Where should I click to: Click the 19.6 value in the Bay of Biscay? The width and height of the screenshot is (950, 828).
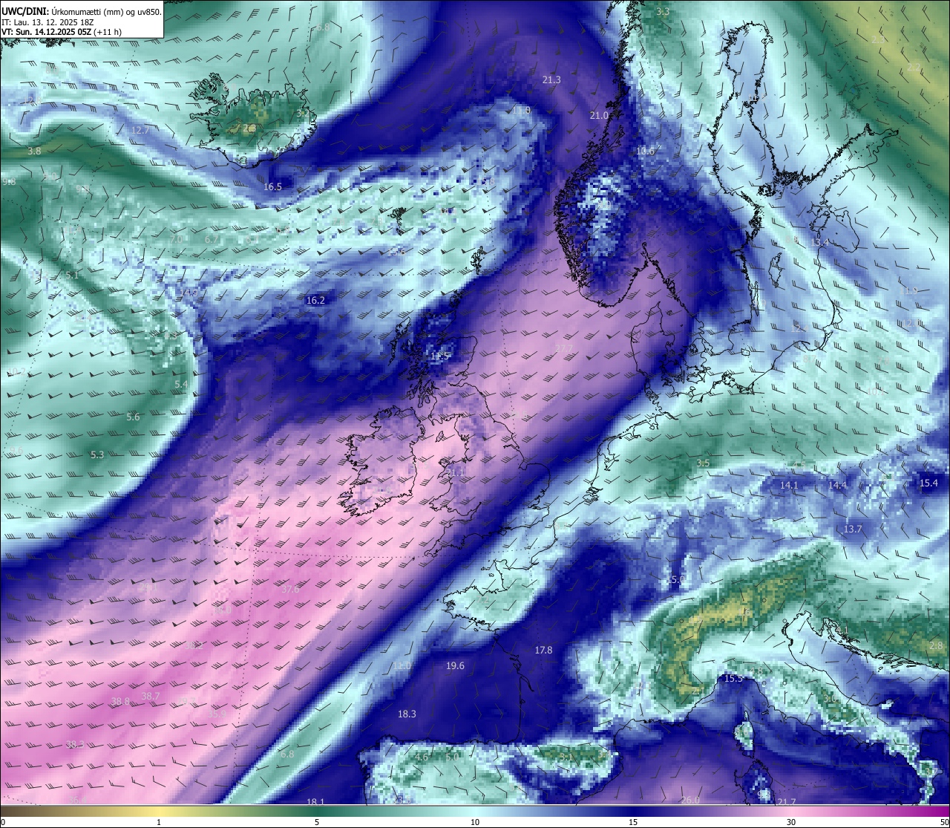[455, 666]
